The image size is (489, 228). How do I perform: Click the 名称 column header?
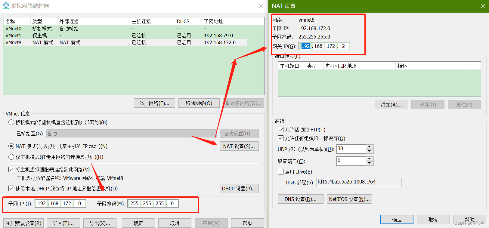[17, 21]
